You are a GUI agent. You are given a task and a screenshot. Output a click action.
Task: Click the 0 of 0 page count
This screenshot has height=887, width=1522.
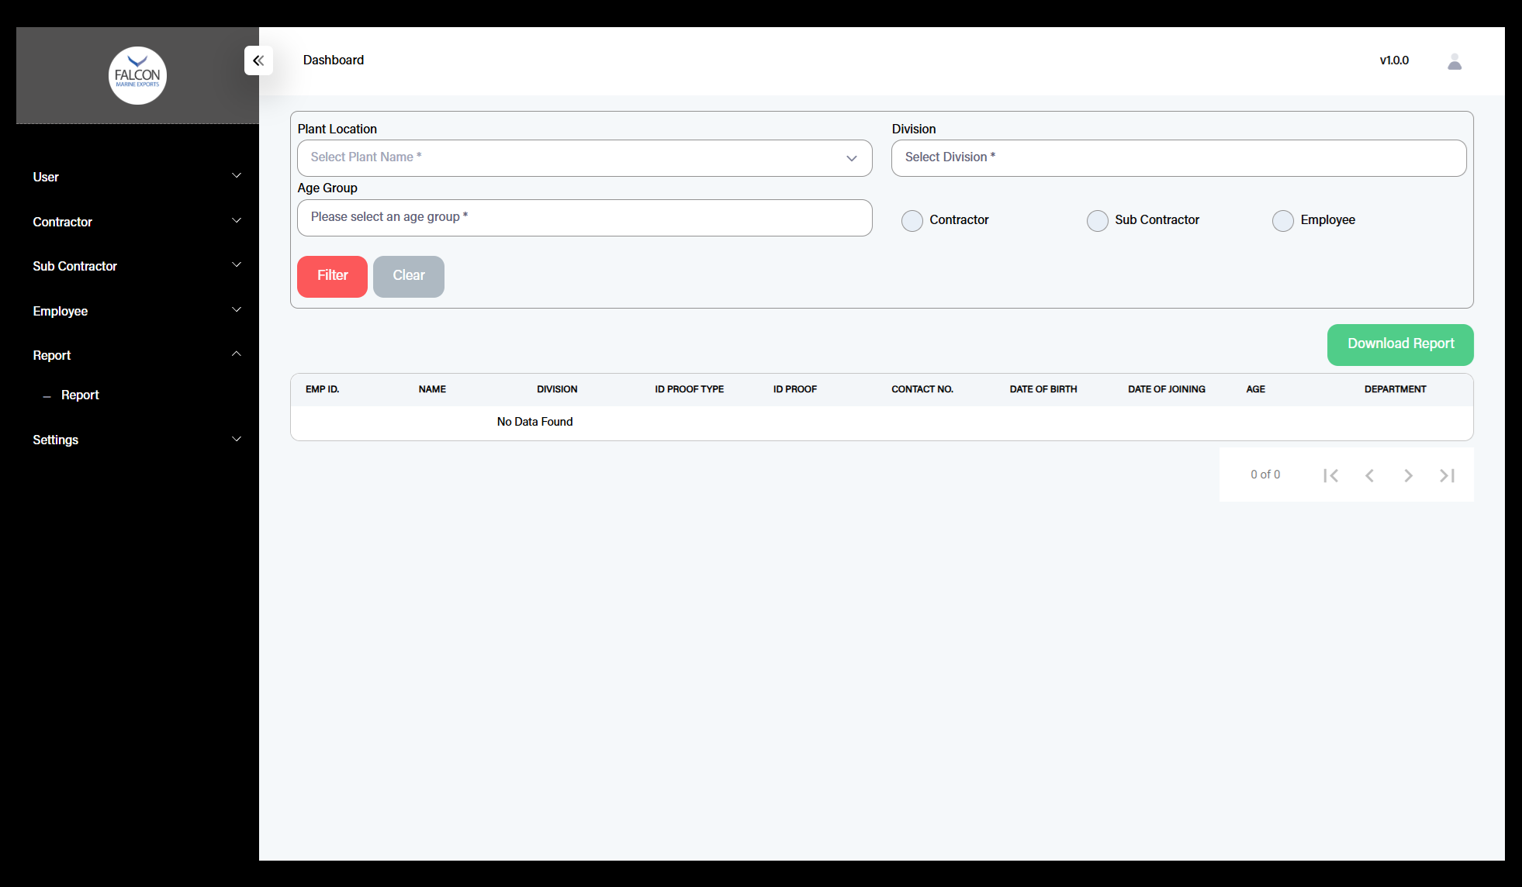(x=1265, y=475)
